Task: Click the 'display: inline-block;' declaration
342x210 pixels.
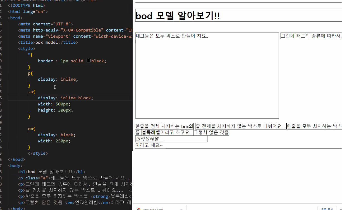Action: [x=66, y=98]
